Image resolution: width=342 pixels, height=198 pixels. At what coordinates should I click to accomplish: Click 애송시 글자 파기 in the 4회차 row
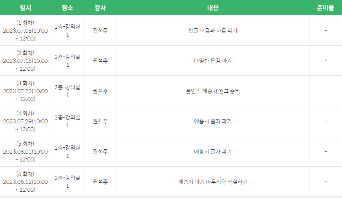coord(213,121)
